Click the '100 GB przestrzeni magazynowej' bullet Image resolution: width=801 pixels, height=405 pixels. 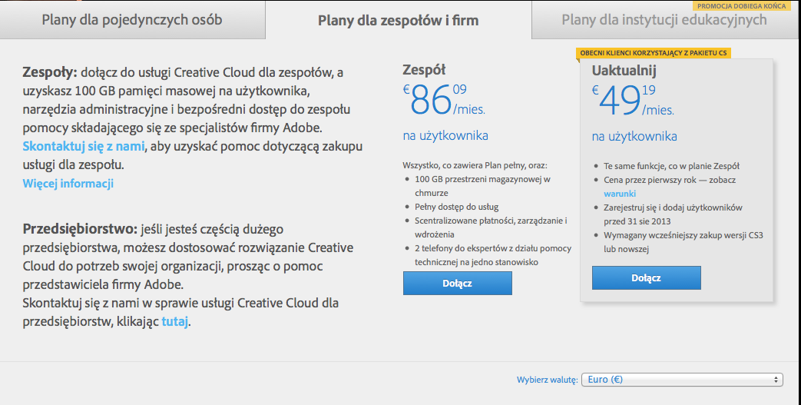point(482,186)
